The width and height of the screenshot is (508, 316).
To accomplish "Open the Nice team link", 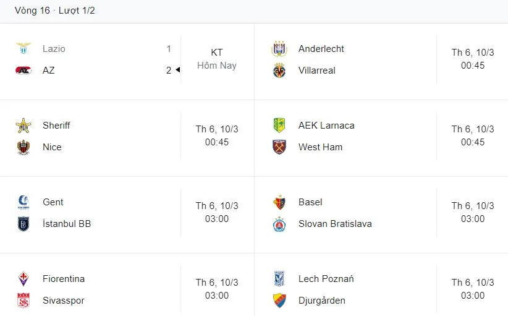I will 52,147.
